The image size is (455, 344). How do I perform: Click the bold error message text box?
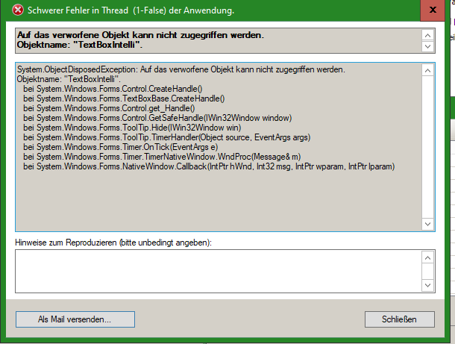tap(219, 40)
